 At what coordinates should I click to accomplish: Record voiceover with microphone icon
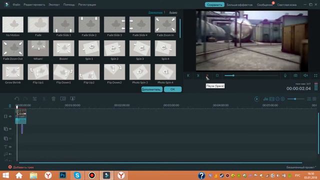pos(285,75)
